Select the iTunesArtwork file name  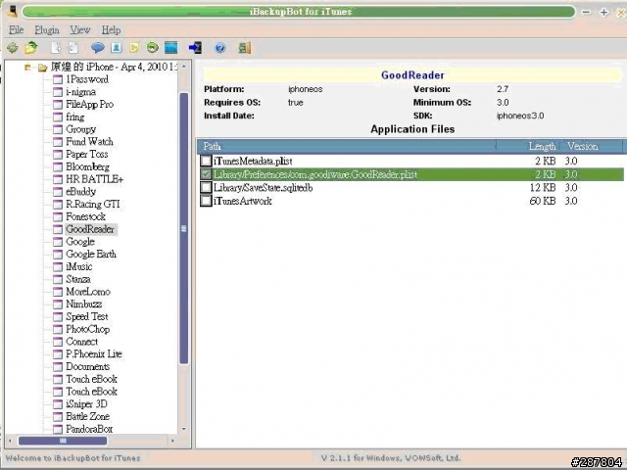243,201
